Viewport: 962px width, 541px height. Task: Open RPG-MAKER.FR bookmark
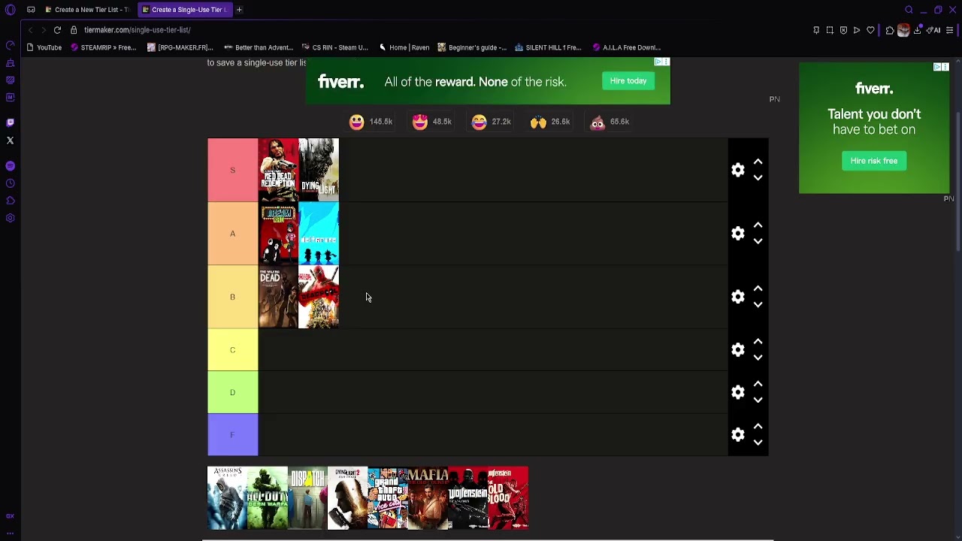[180, 47]
